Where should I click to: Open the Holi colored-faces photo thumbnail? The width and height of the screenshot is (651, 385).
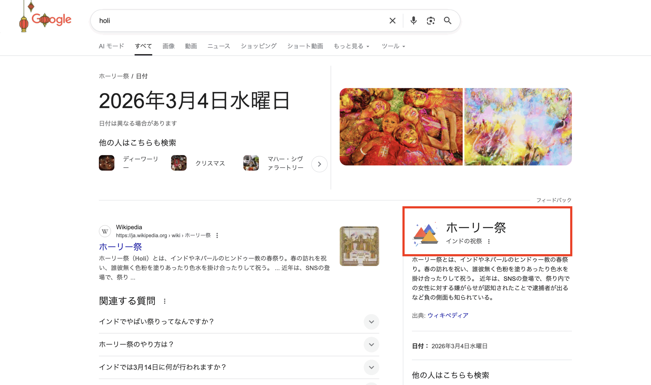[401, 127]
